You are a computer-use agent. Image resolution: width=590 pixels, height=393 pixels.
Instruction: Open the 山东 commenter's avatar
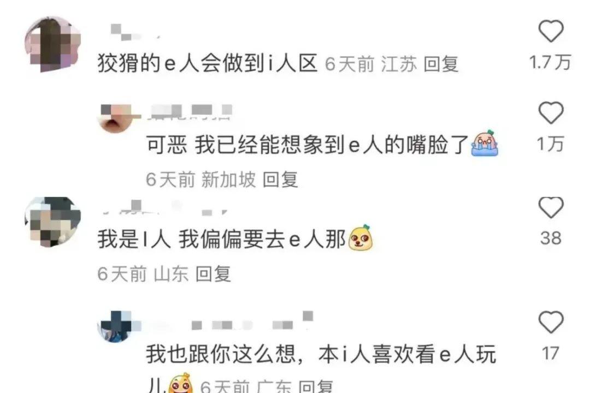pos(52,222)
